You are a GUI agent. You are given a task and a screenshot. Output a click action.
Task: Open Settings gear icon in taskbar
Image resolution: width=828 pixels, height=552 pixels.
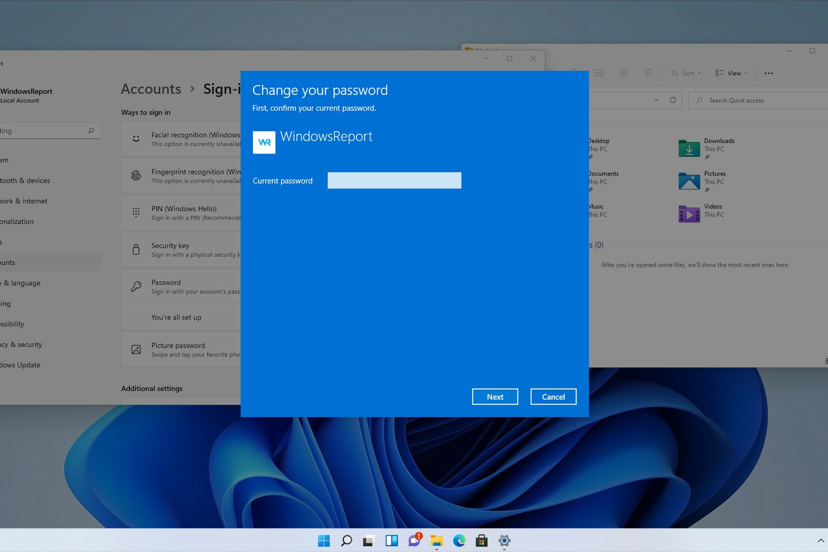[x=504, y=541]
